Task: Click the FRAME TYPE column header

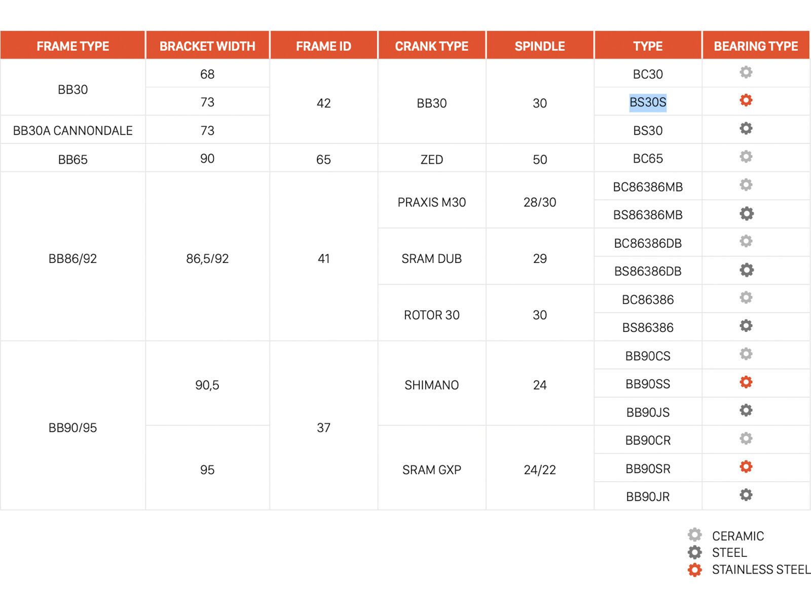Action: coord(72,46)
